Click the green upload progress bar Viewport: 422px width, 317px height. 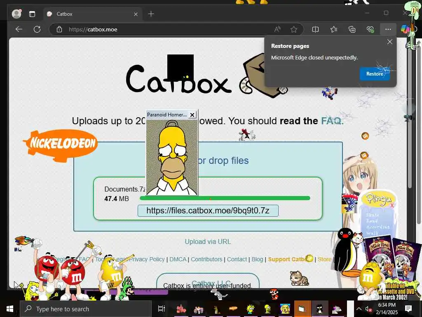225,198
